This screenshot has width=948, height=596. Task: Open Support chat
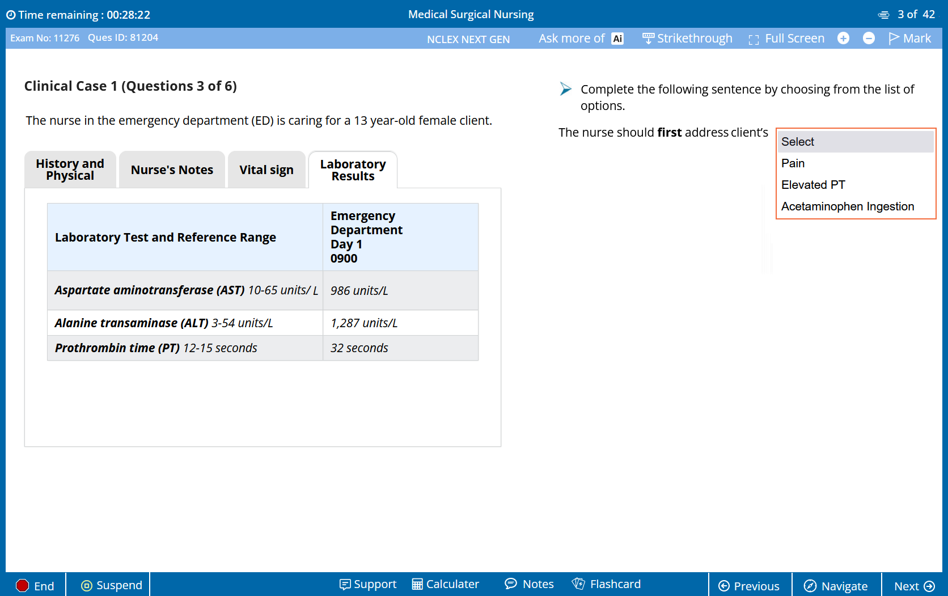click(x=368, y=584)
